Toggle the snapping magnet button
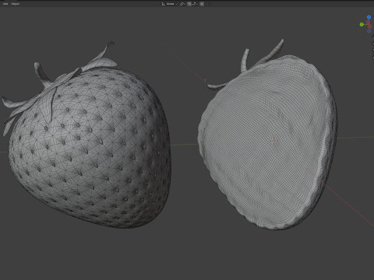Image resolution: width=374 pixels, height=280 pixels. click(189, 4)
